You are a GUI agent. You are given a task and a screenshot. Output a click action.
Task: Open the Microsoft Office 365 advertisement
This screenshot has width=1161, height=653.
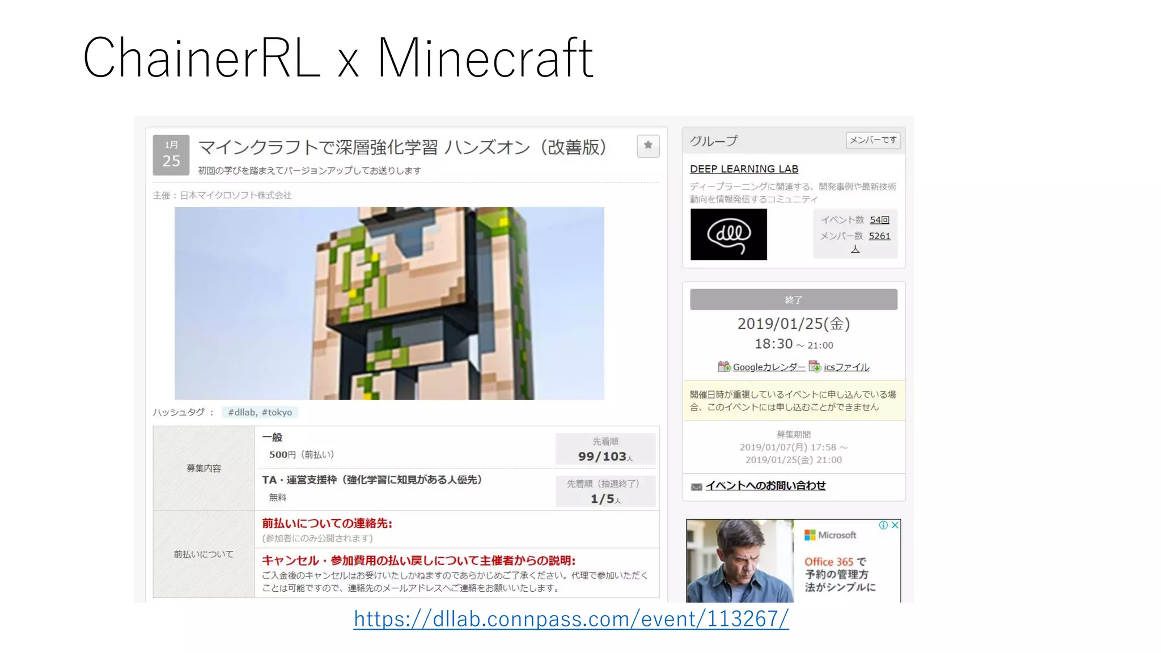click(793, 561)
